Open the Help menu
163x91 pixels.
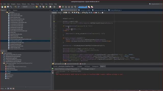click(x=56, y=4)
